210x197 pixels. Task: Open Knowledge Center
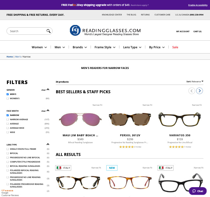(112, 15)
